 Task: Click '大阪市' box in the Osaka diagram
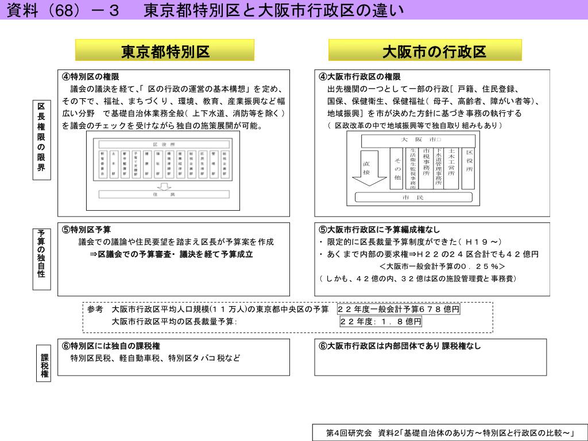[418, 141]
